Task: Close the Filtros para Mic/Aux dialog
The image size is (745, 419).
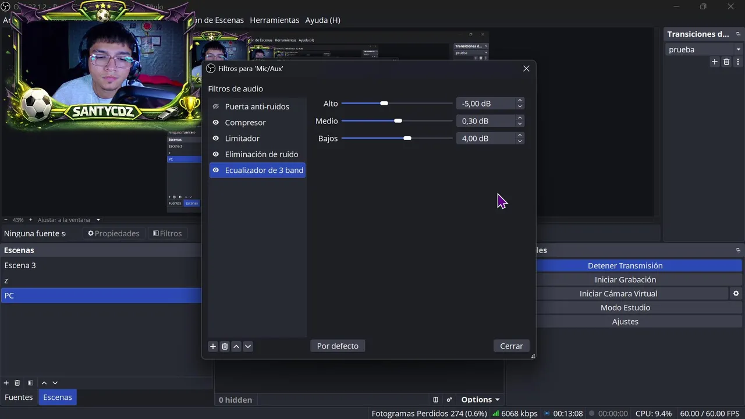Action: [x=526, y=69]
